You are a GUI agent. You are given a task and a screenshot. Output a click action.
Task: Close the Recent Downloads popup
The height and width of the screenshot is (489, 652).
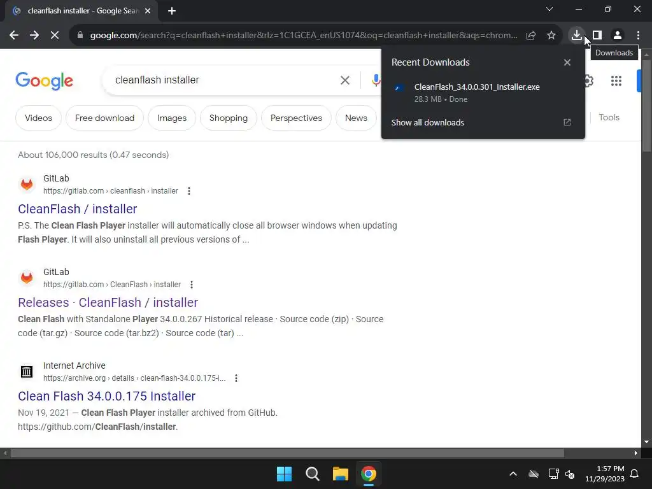point(567,62)
